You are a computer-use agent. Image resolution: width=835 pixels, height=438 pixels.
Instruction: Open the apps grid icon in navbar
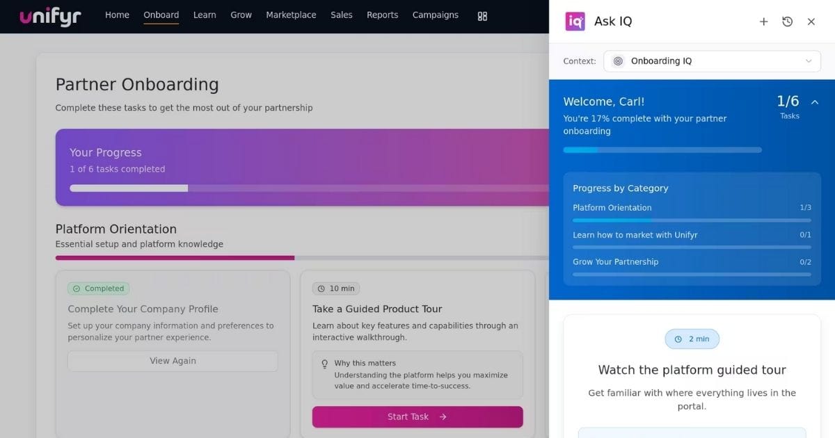coord(482,16)
